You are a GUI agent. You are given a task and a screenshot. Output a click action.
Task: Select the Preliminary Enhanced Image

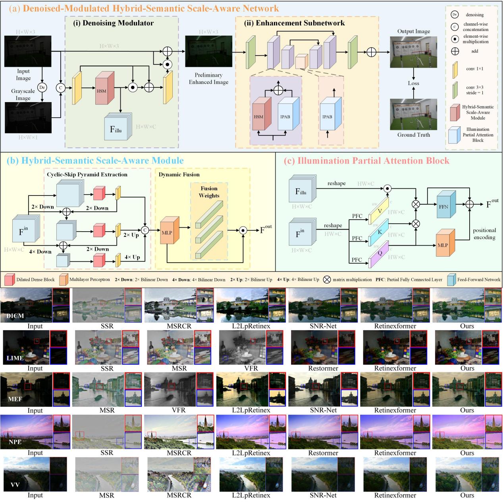coord(208,52)
